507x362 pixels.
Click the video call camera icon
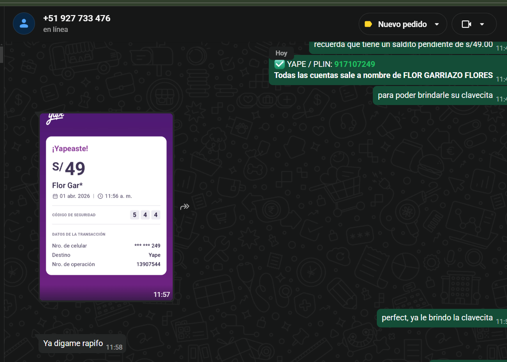466,24
